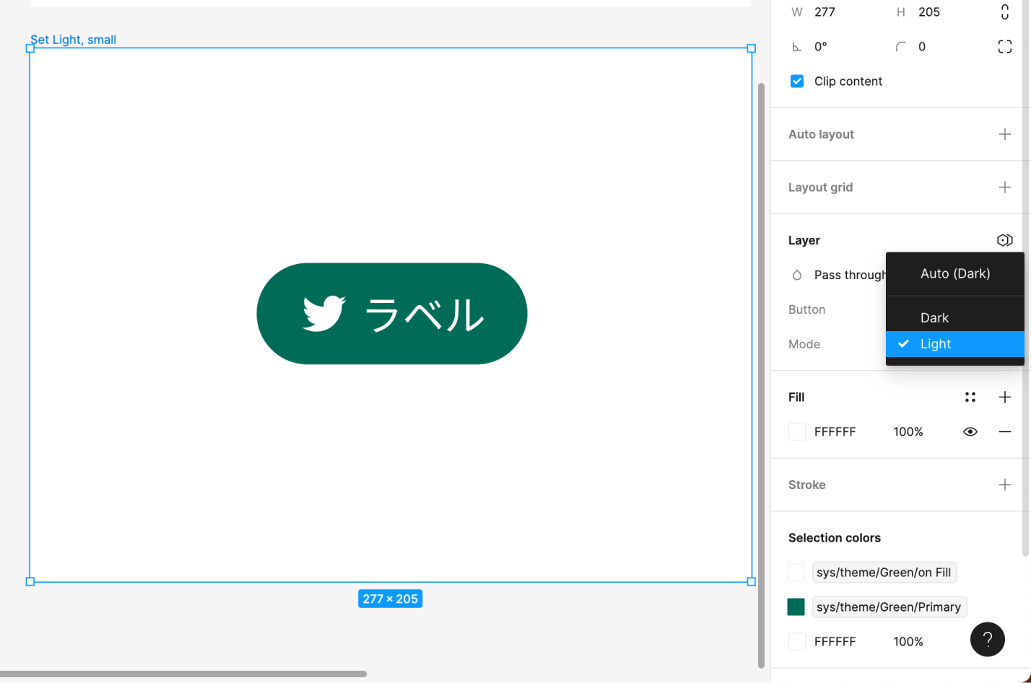Click the Selection colors FFFFFF hex value
This screenshot has height=683, width=1031.
coord(835,642)
